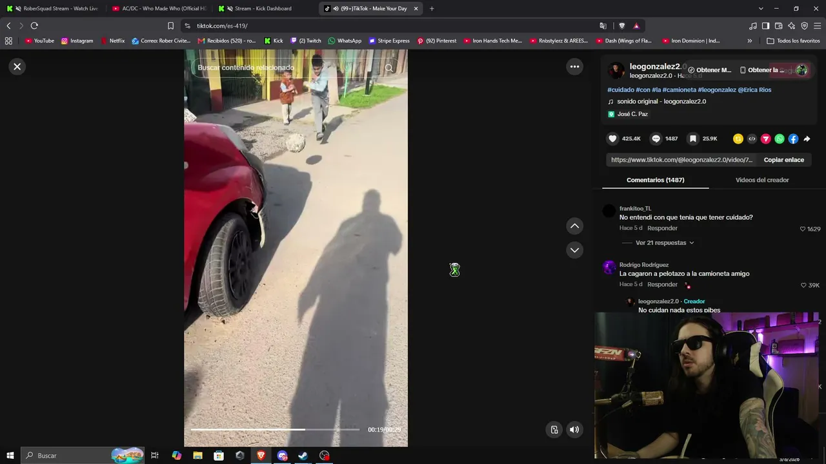
Task: Switch to Comentarios (1487) tab
Action: [x=656, y=180]
